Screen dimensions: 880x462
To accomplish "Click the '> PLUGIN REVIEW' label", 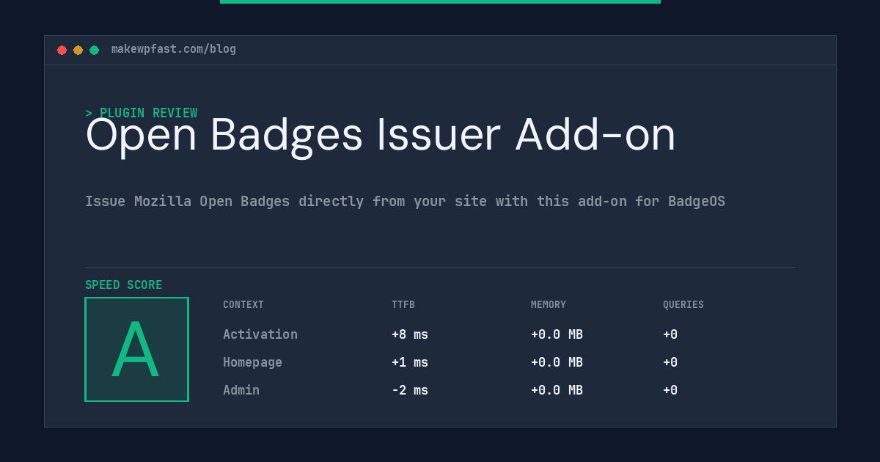I will (142, 113).
